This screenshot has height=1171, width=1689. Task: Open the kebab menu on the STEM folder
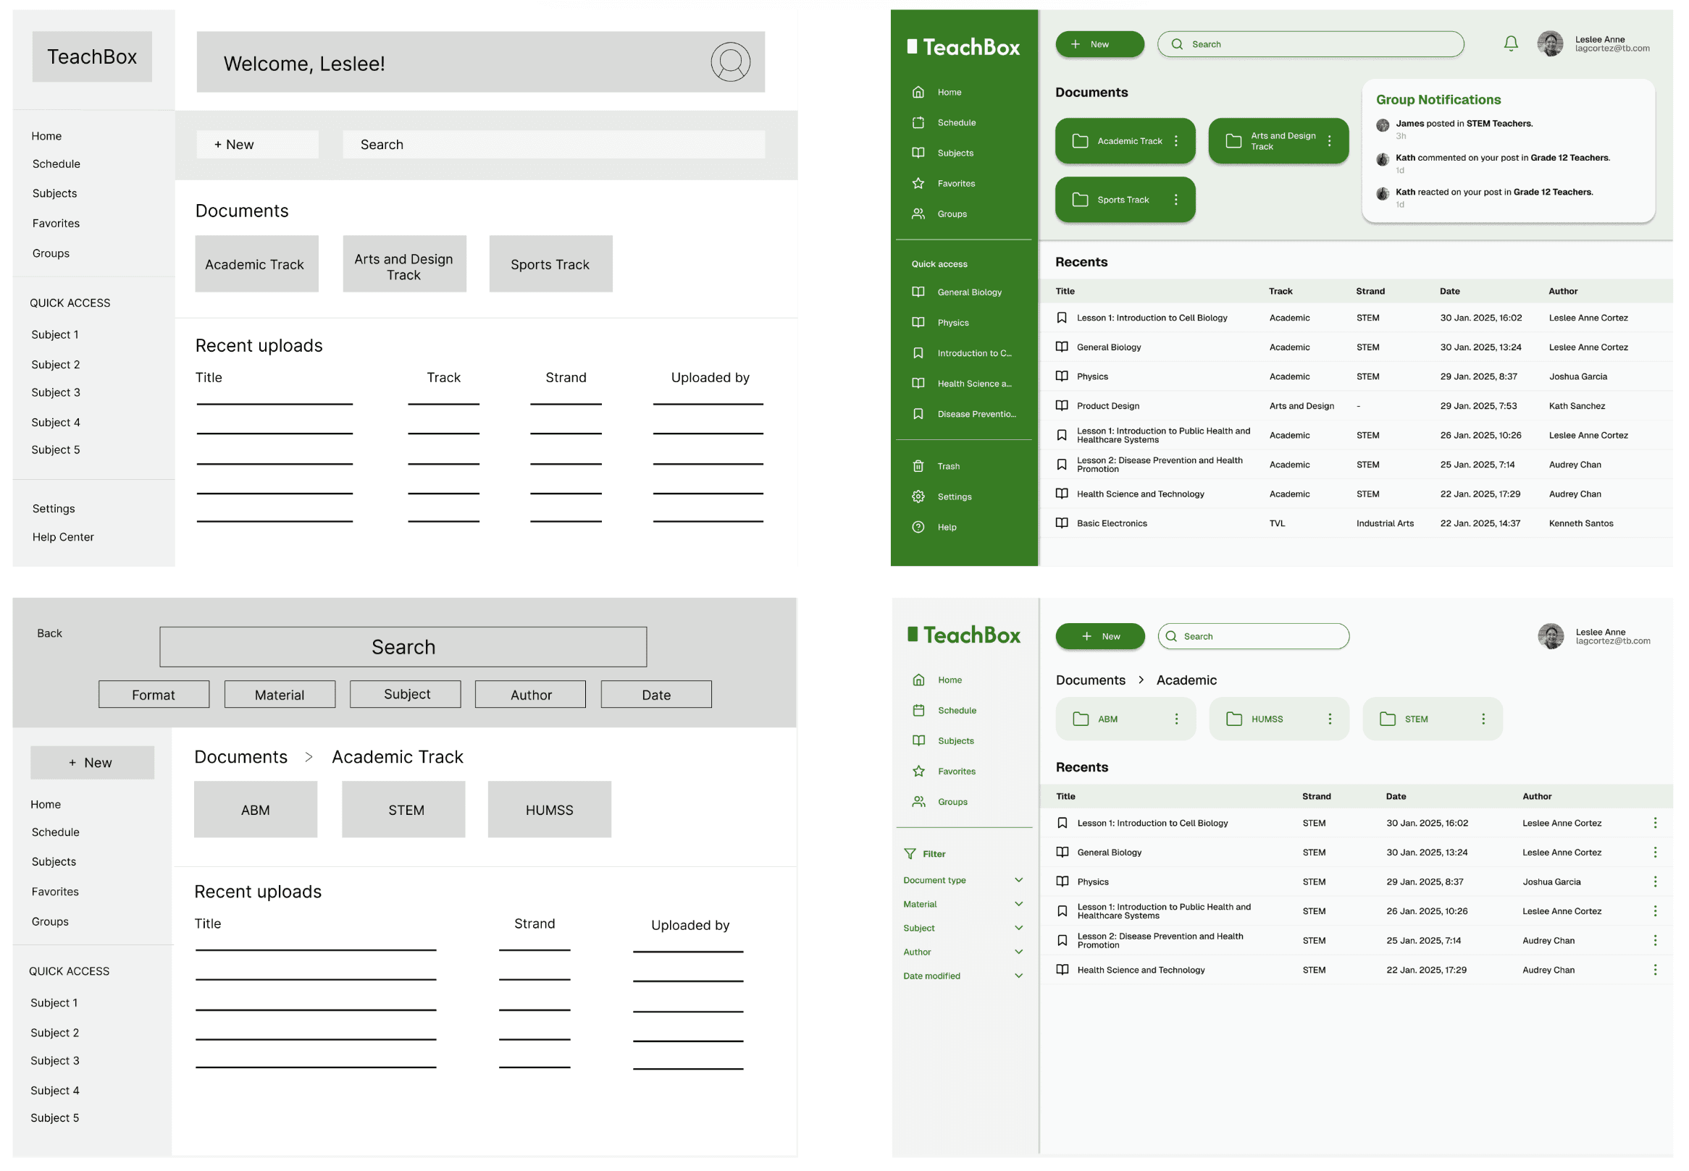pos(1483,719)
